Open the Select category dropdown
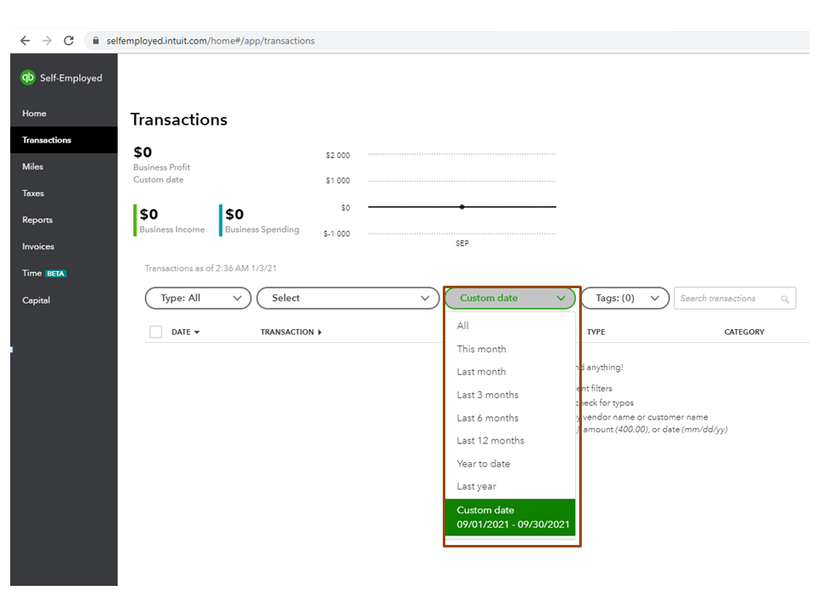 click(x=348, y=298)
